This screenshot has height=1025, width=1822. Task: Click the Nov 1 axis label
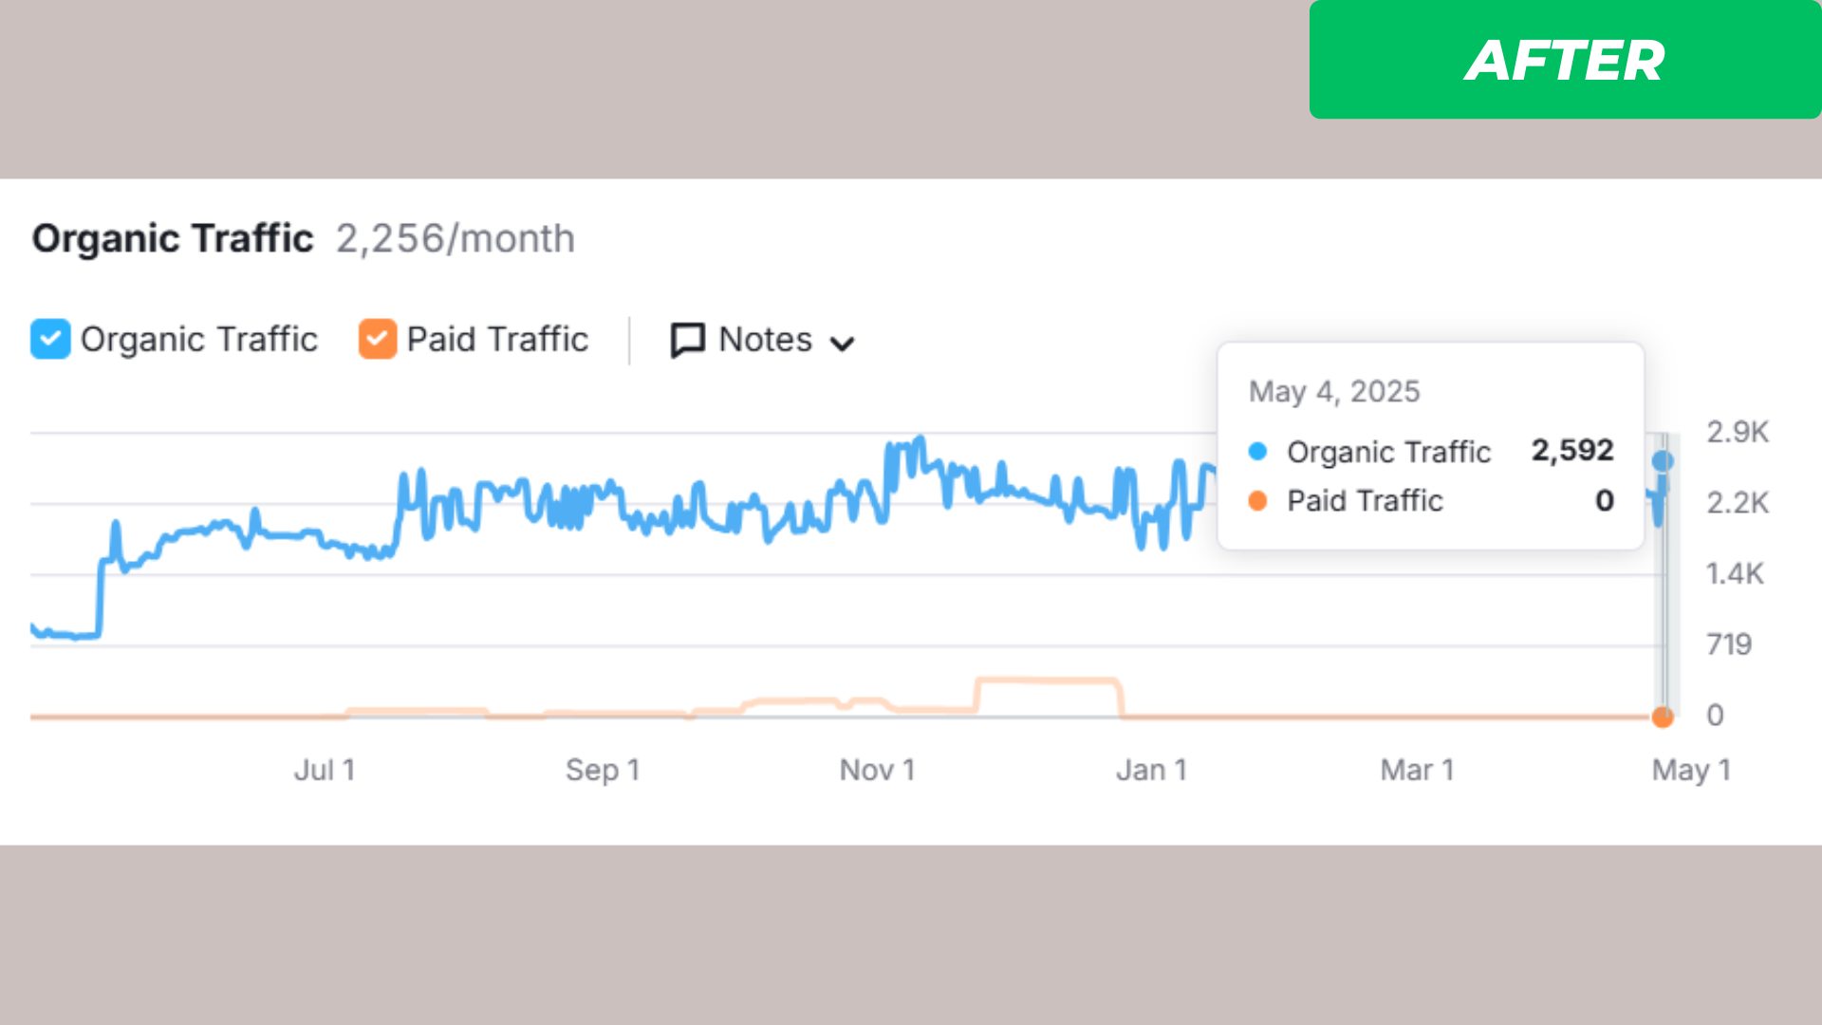tap(877, 770)
